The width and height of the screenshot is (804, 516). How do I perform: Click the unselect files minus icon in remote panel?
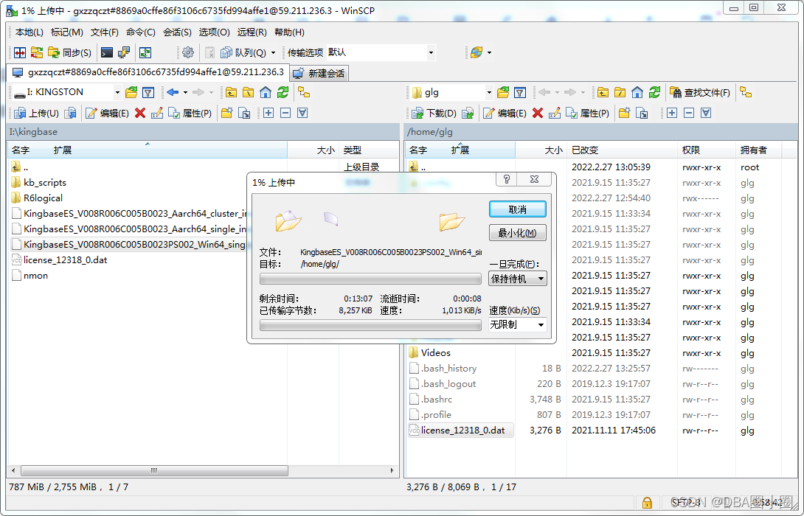coord(689,113)
